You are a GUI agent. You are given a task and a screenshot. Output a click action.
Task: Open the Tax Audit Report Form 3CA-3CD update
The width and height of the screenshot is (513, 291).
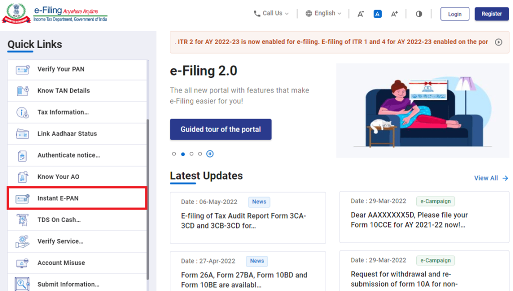tap(247, 218)
